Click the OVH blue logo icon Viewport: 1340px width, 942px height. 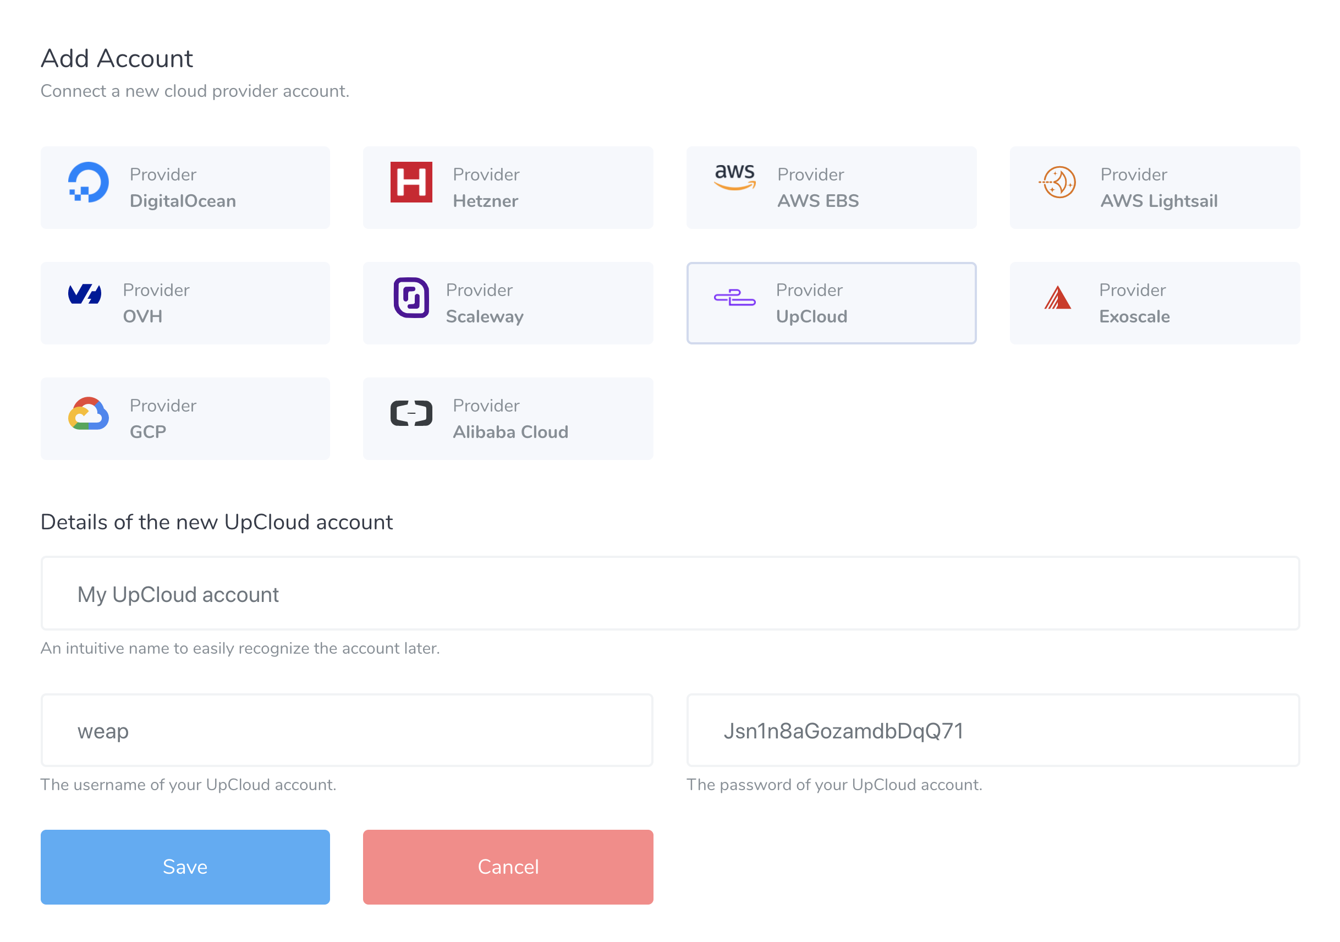(85, 294)
